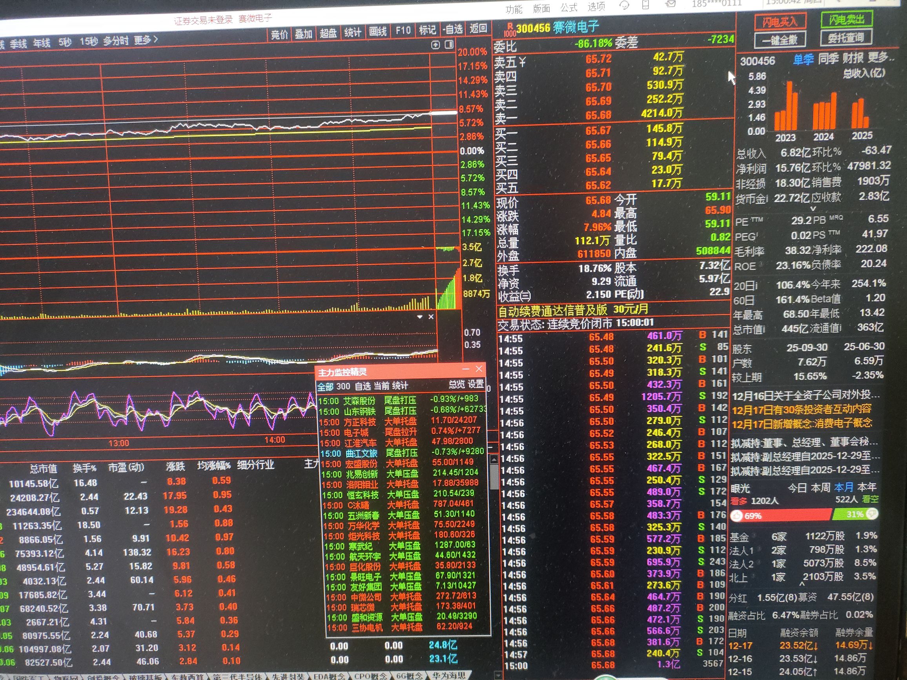This screenshot has height=680, width=907.
Task: Switch sentiment period to 本月
Action: pyautogui.click(x=843, y=487)
